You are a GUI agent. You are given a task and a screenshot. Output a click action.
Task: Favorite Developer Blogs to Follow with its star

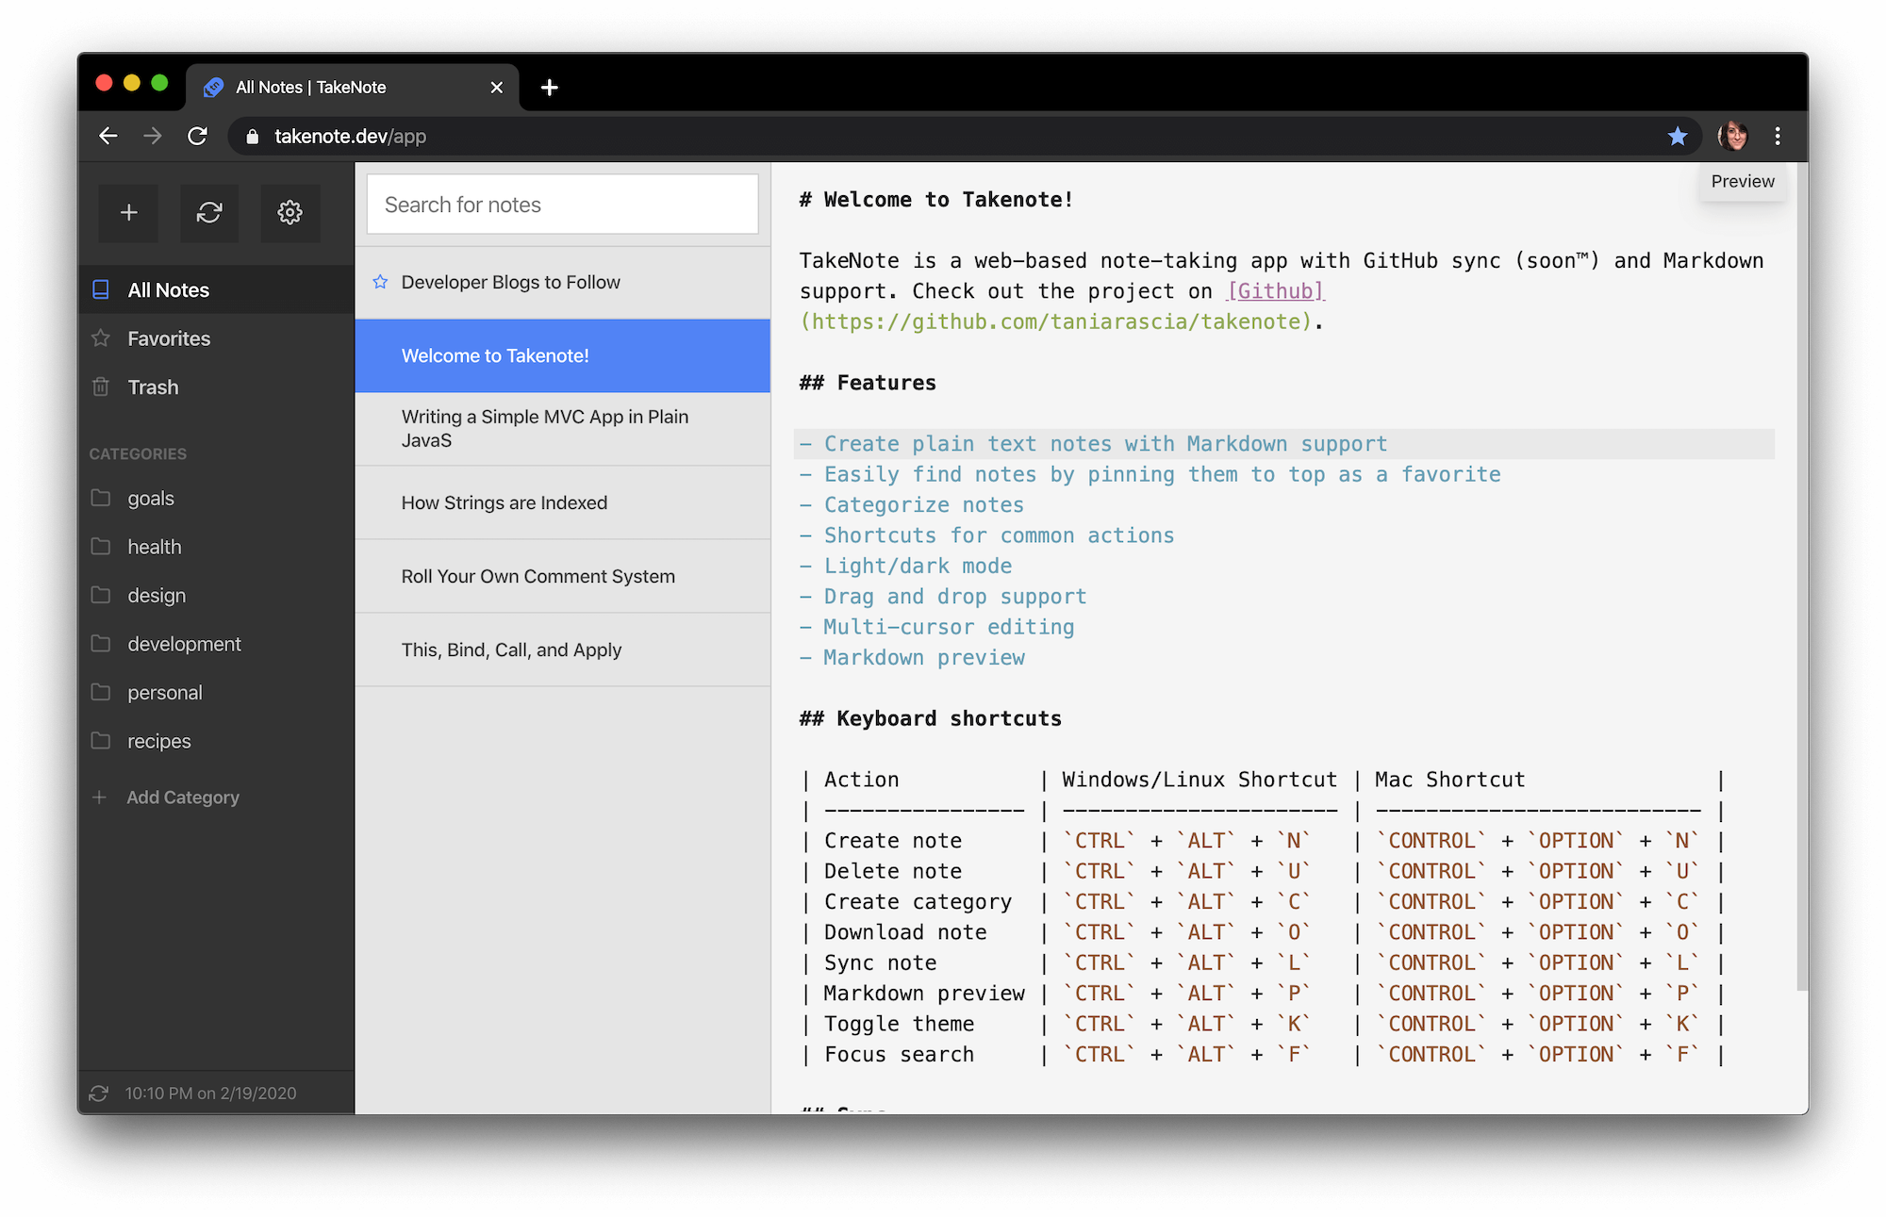pyautogui.click(x=381, y=281)
